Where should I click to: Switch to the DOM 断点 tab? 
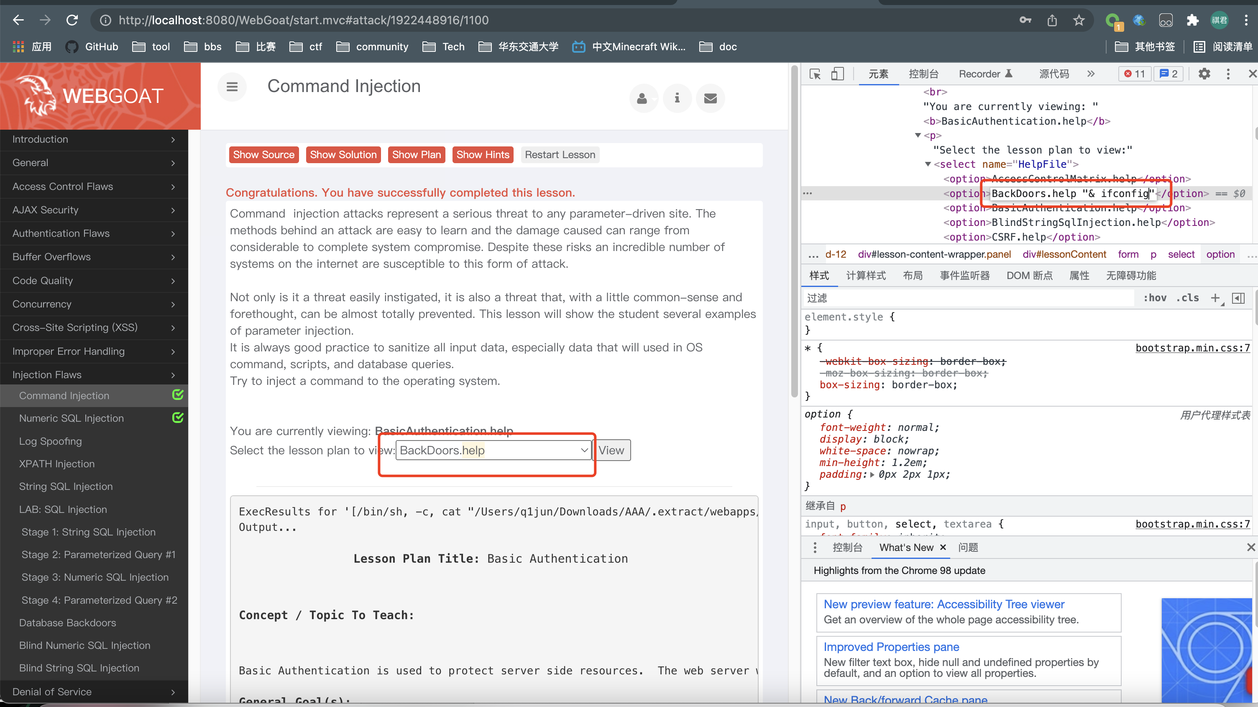tap(1030, 276)
